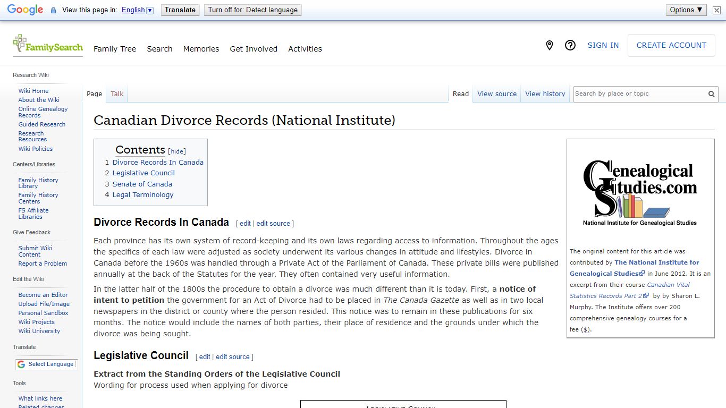Open the English language dropdown

pyautogui.click(x=137, y=10)
